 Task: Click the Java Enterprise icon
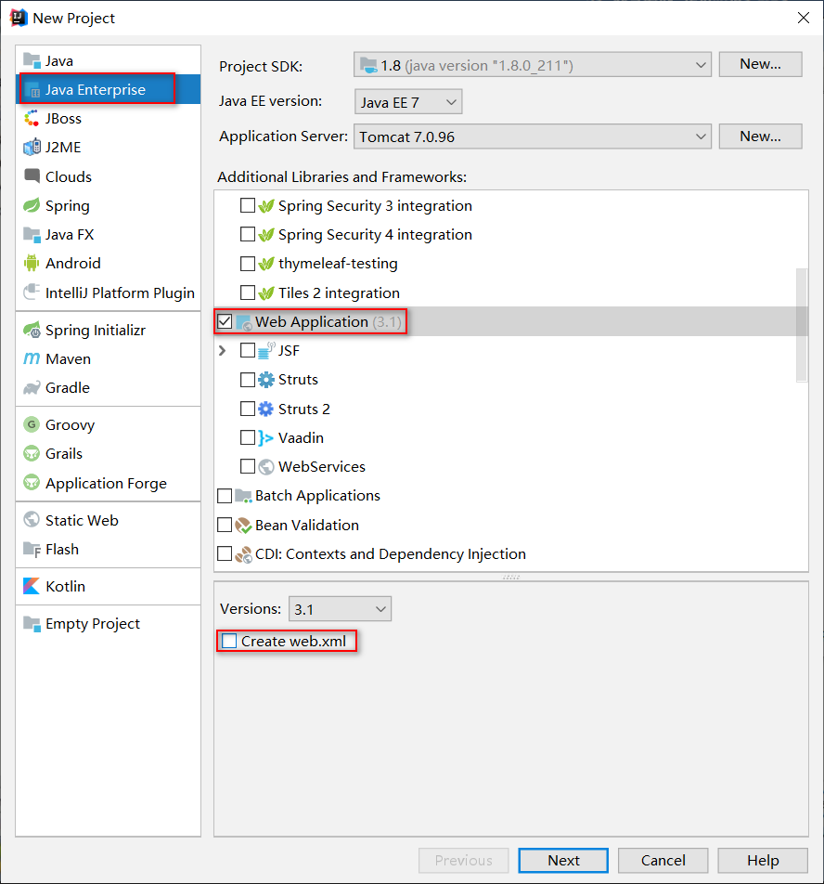pos(32,90)
